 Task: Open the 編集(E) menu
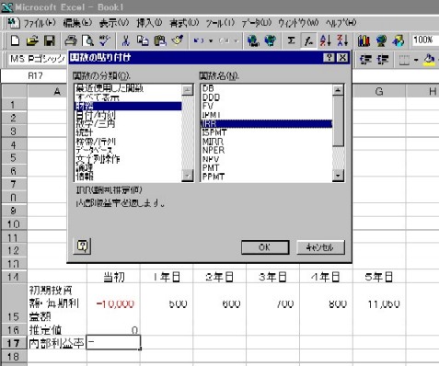tap(77, 23)
